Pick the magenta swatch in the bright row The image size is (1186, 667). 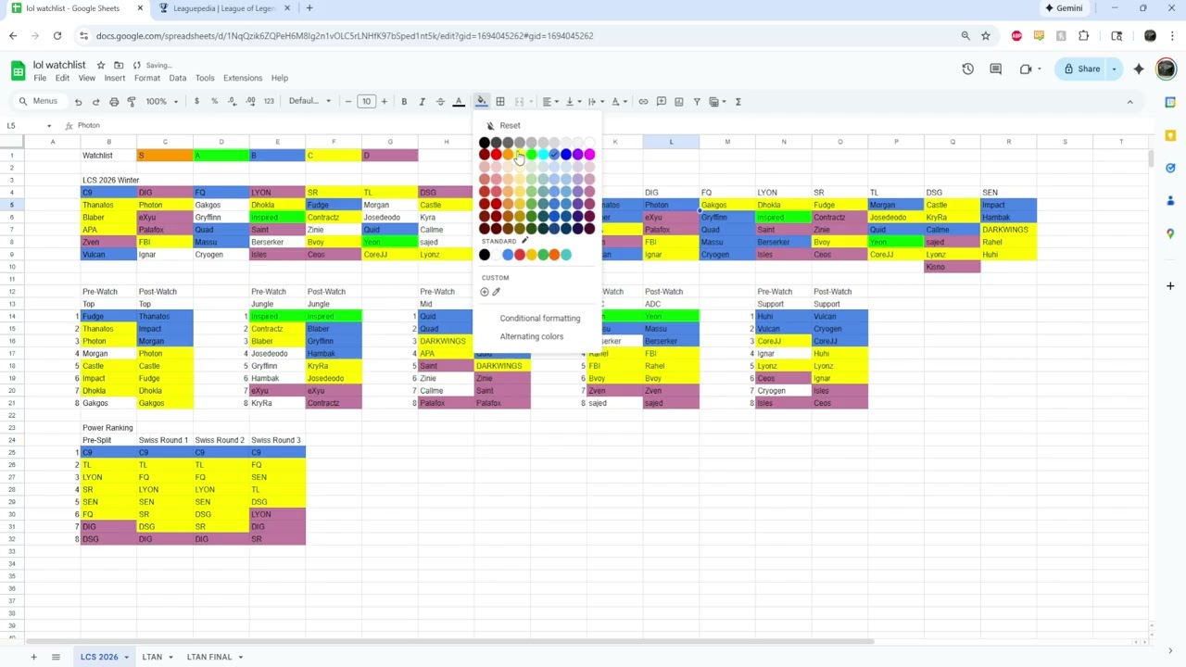[x=589, y=155]
